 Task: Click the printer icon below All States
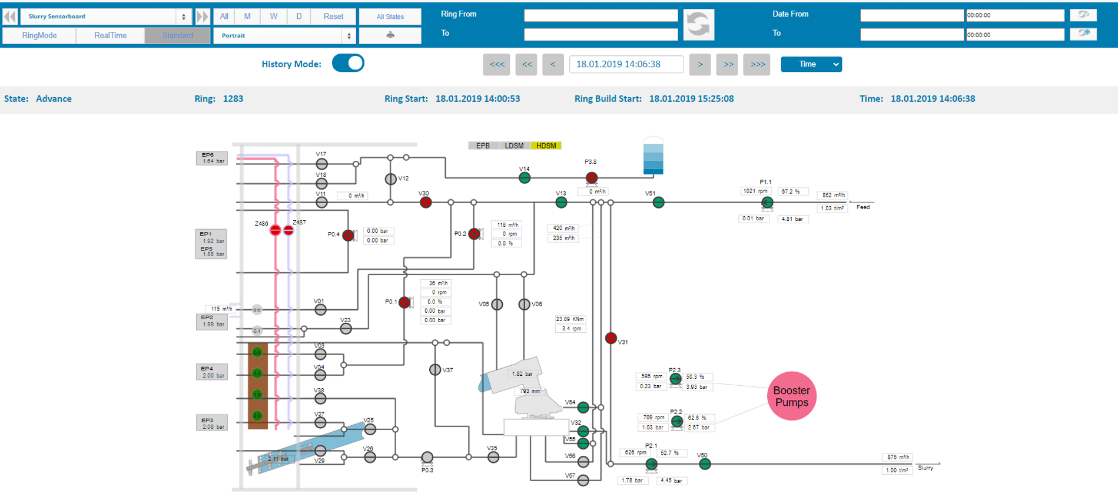[x=390, y=35]
